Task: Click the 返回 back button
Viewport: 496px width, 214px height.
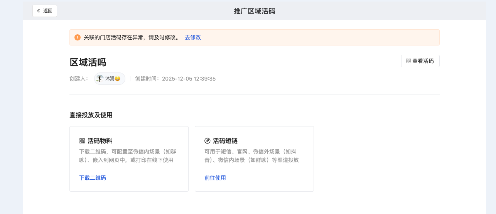Action: coord(45,11)
